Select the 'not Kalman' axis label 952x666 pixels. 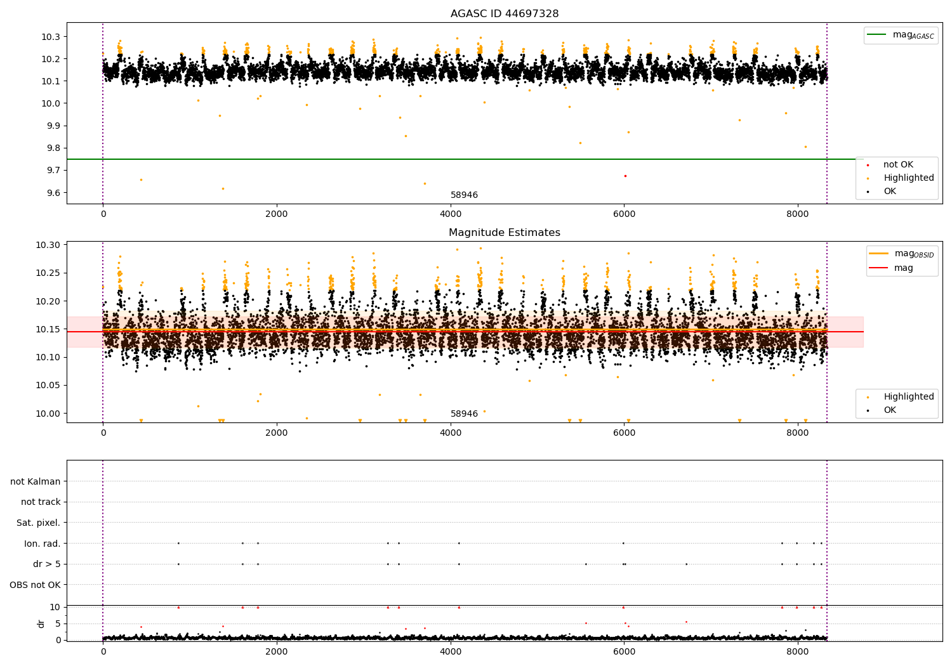coord(36,481)
